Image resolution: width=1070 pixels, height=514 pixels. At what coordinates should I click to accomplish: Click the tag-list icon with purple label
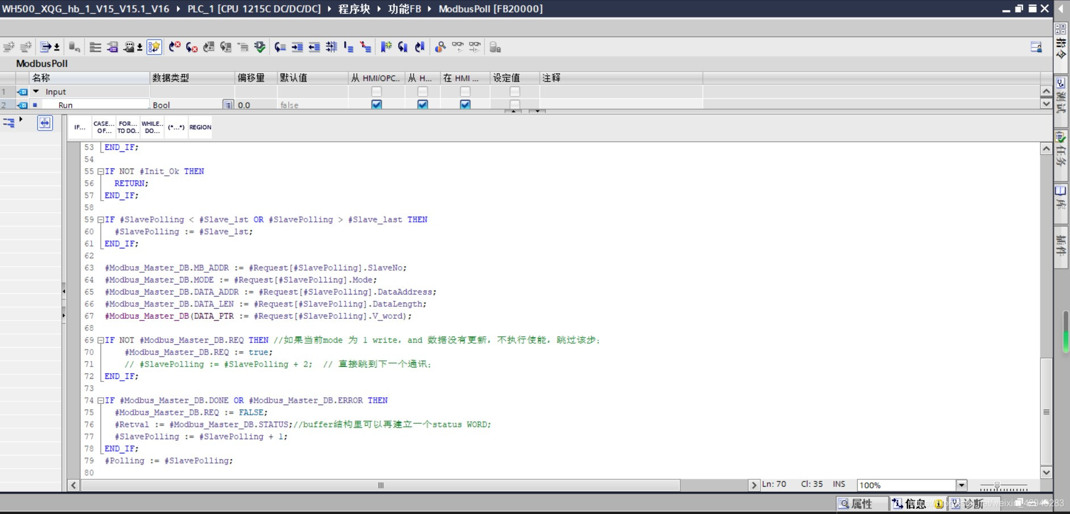[x=112, y=47]
